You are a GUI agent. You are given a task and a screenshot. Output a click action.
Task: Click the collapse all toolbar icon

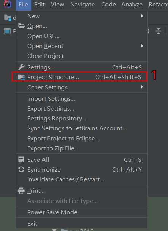(x=159, y=31)
